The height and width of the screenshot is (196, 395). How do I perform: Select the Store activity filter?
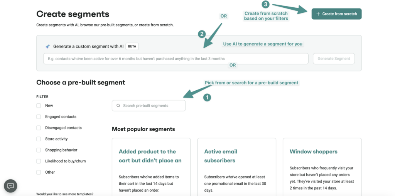[39, 139]
